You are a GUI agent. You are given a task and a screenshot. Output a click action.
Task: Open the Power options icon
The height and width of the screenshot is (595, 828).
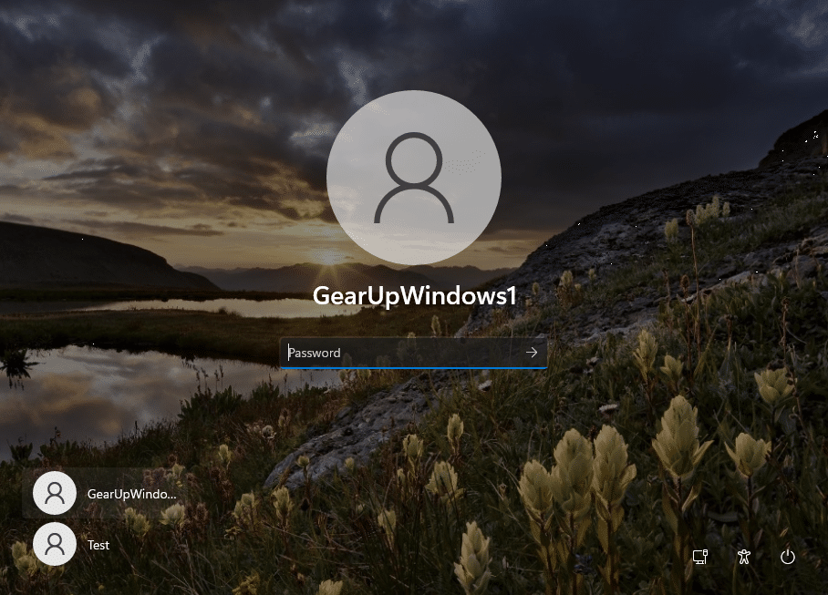(x=787, y=557)
